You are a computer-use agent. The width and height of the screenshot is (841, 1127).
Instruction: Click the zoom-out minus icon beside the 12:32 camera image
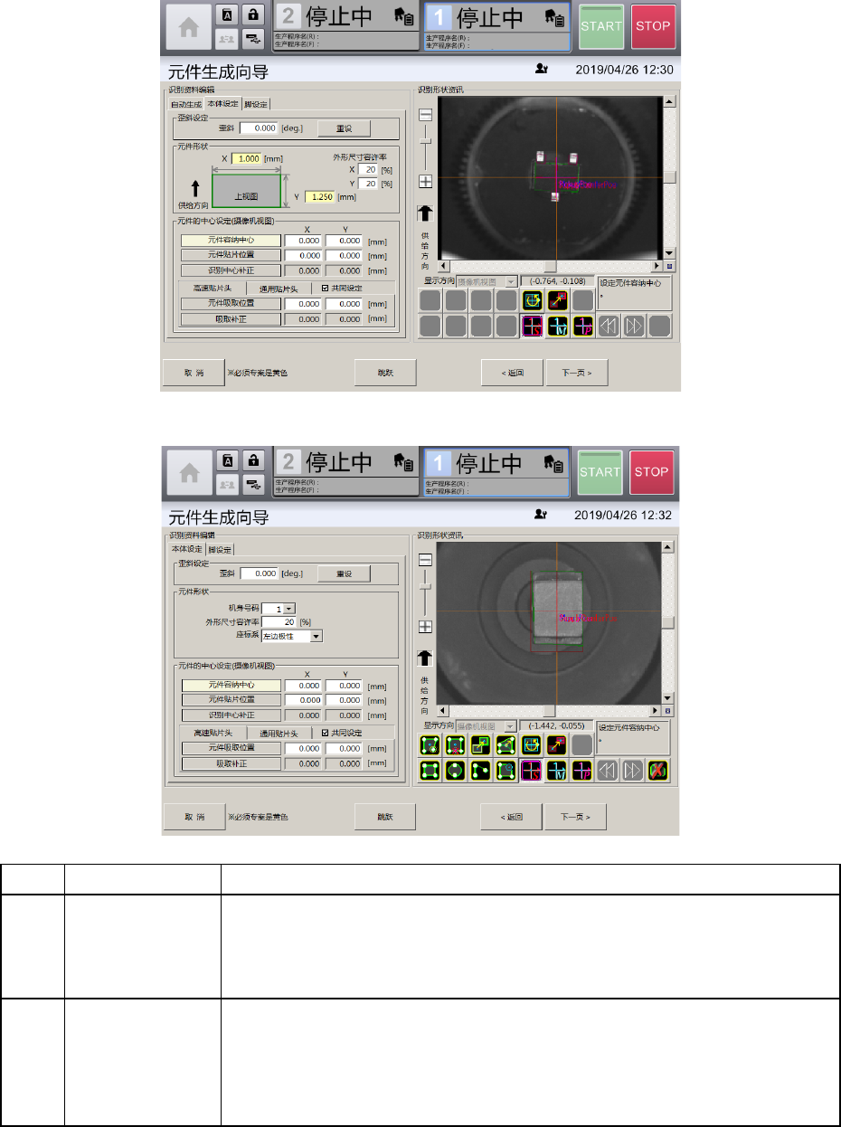[425, 560]
